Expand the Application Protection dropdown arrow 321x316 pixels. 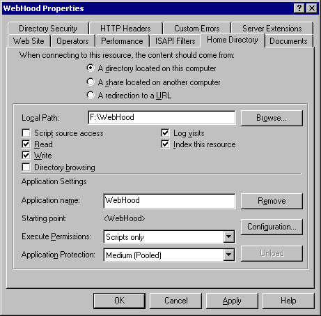point(229,255)
